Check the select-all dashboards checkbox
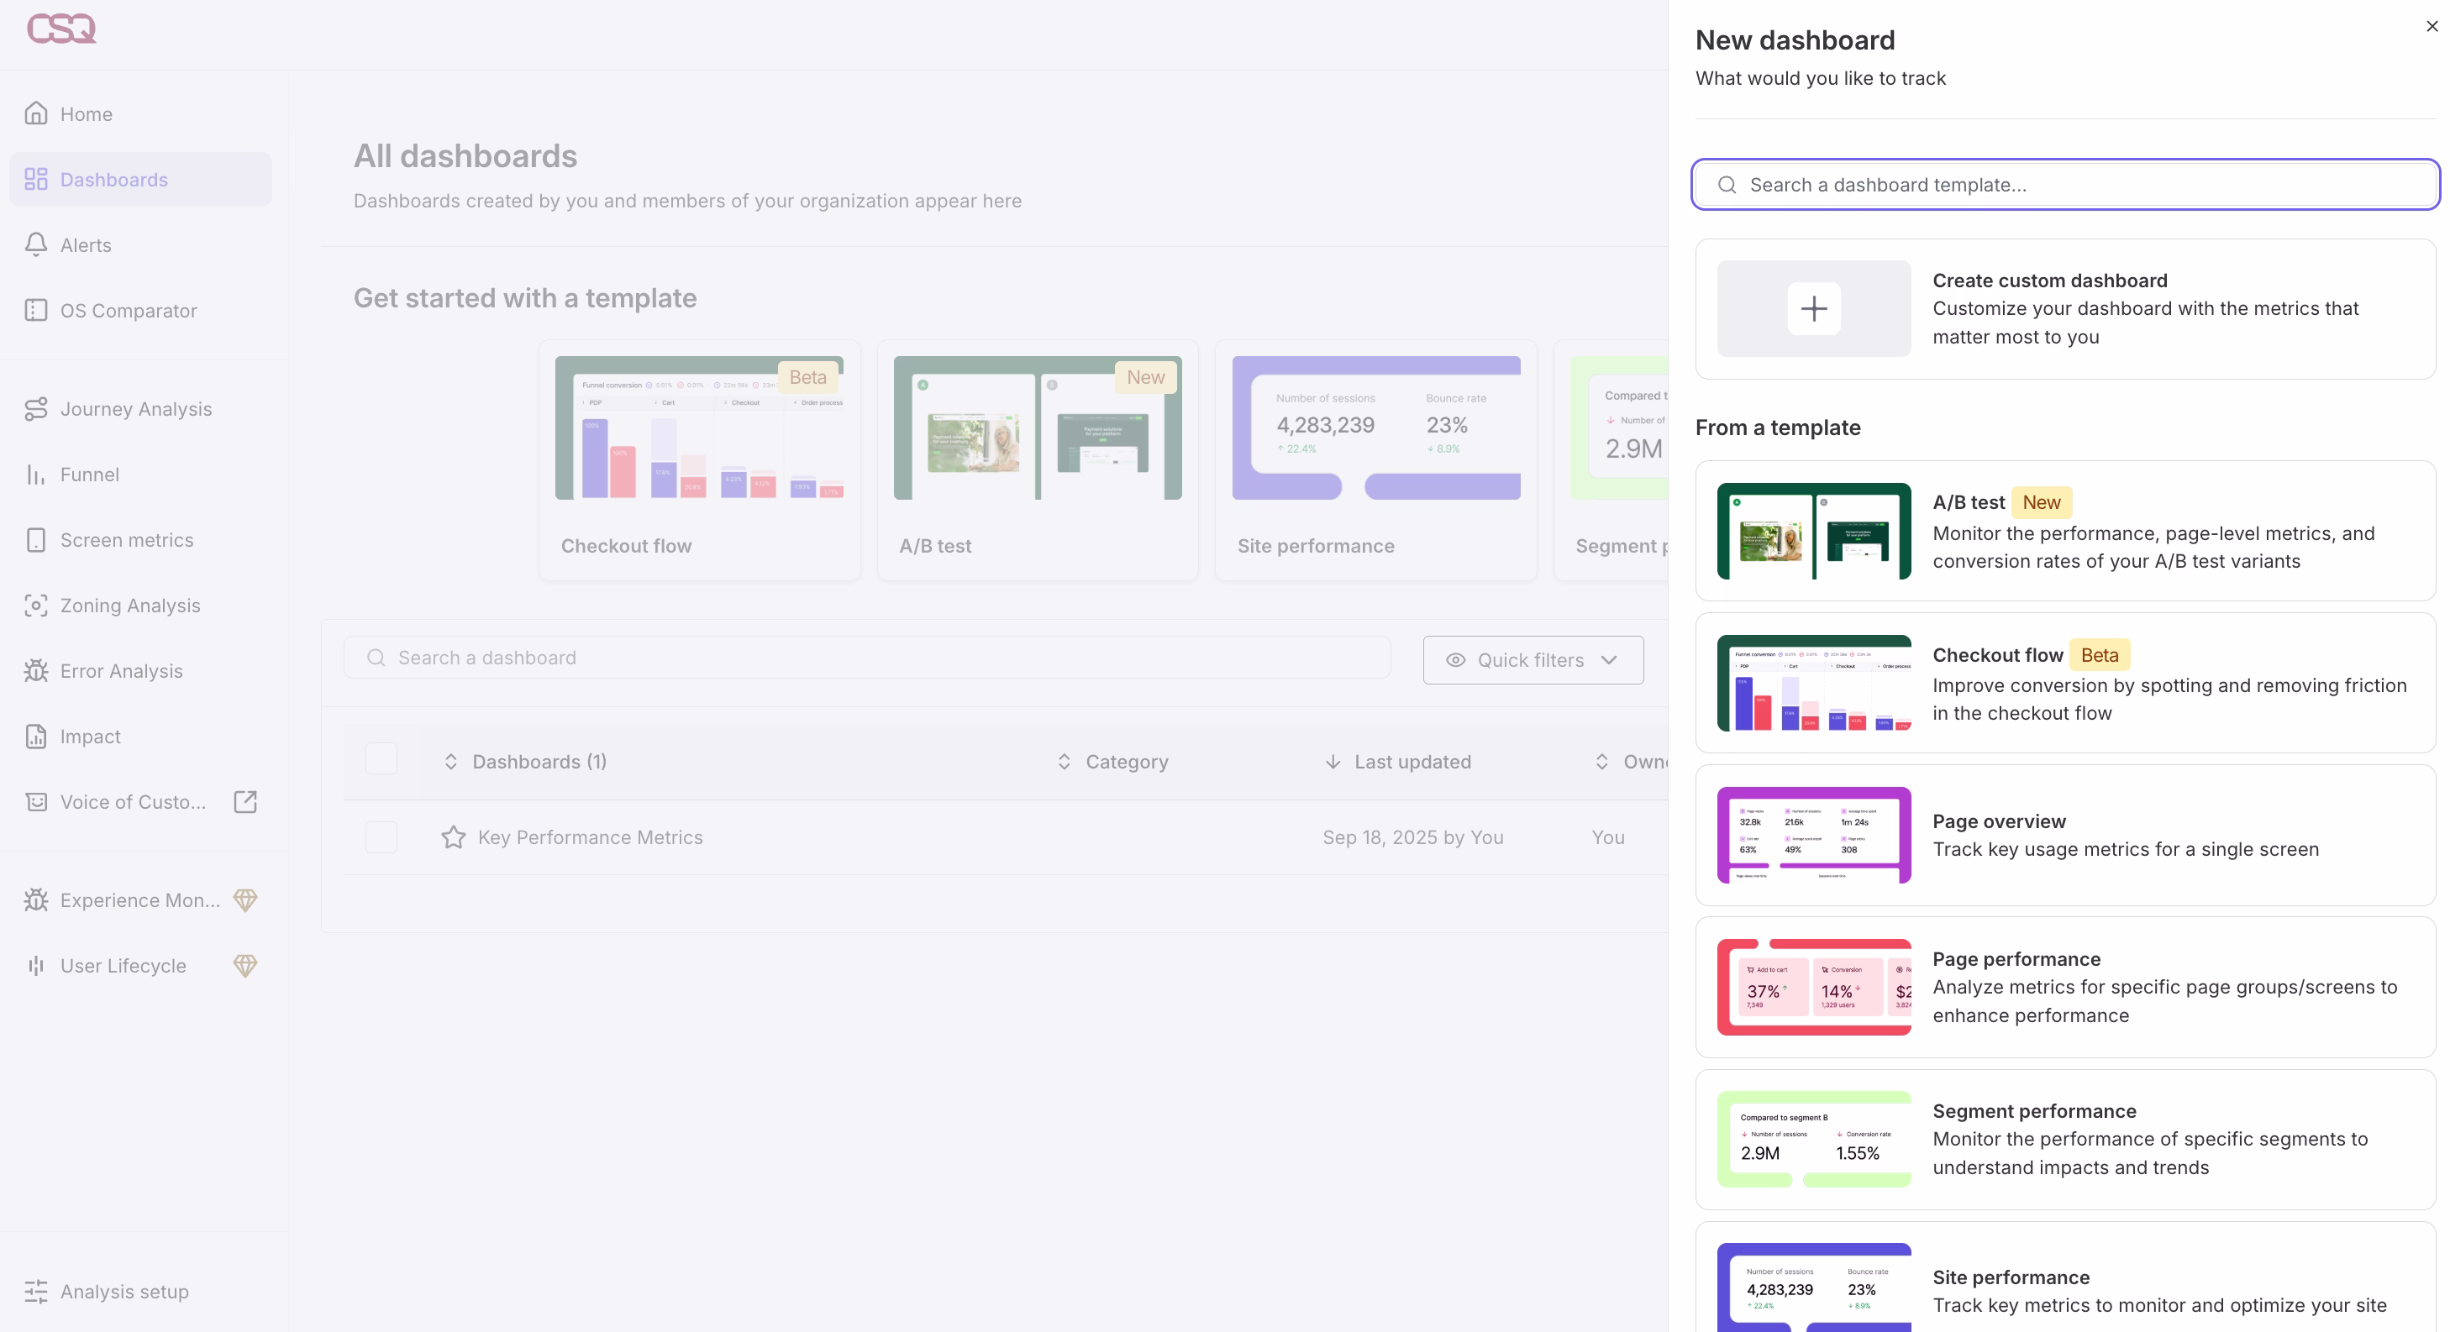Image resolution: width=2450 pixels, height=1332 pixels. pos(381,760)
